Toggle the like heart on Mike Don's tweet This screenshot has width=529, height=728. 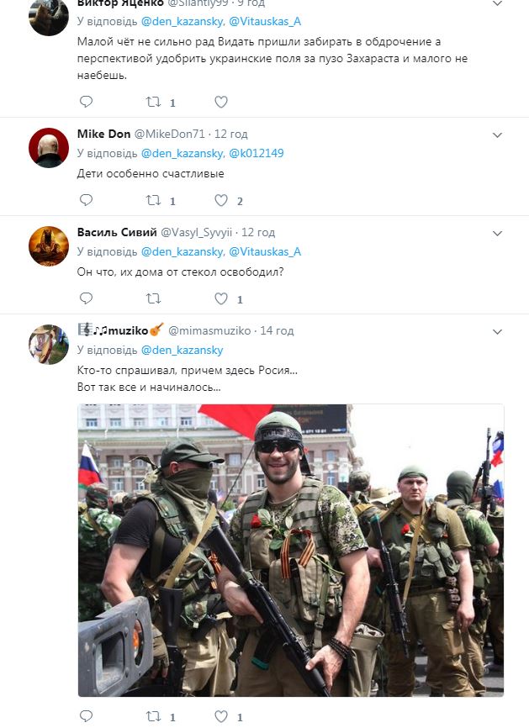pos(220,200)
